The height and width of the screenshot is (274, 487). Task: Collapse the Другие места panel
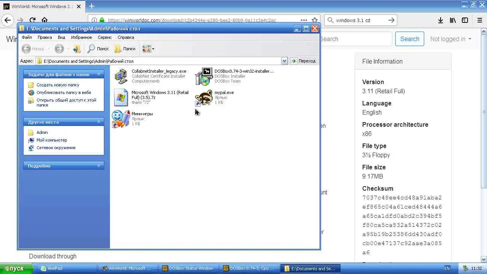tap(99, 122)
